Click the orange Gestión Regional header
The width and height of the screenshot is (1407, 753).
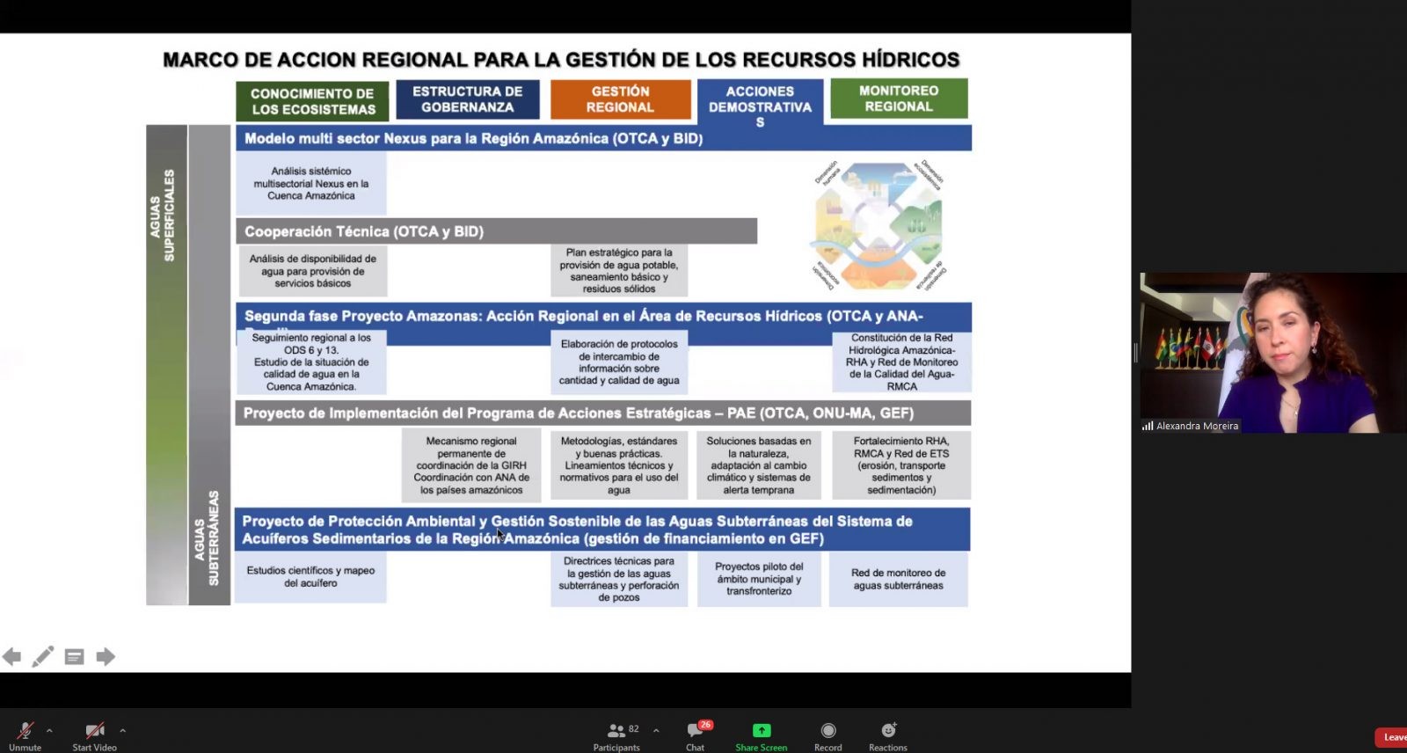620,99
